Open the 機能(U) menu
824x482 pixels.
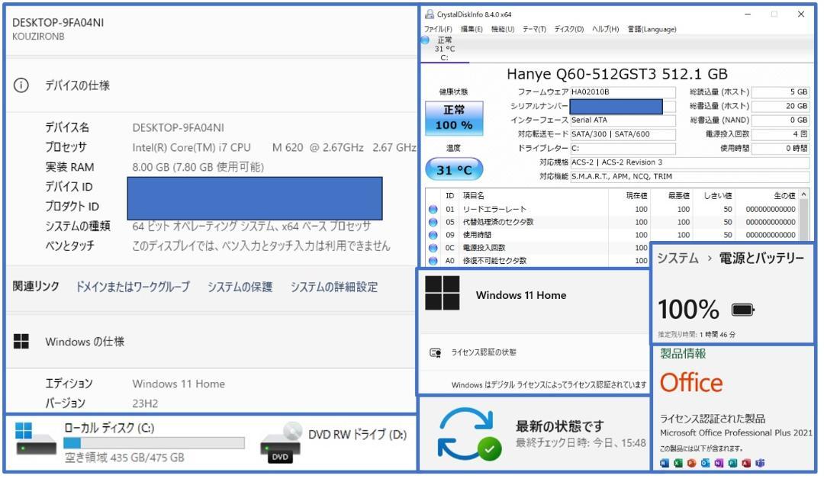[502, 30]
